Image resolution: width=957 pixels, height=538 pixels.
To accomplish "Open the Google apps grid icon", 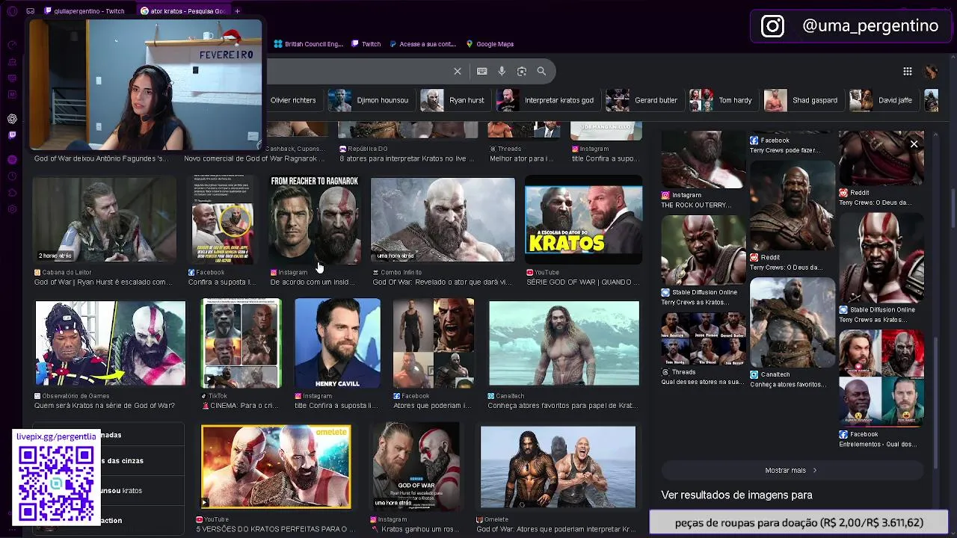I will pos(907,71).
